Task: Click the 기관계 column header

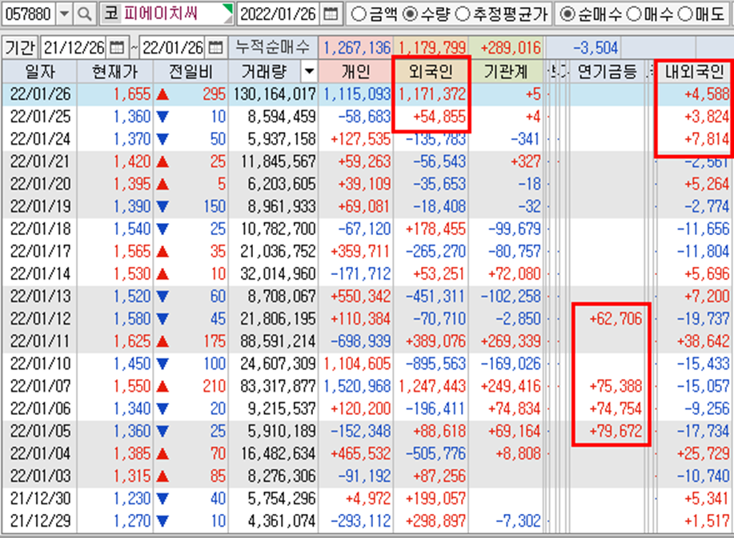Action: click(x=506, y=71)
